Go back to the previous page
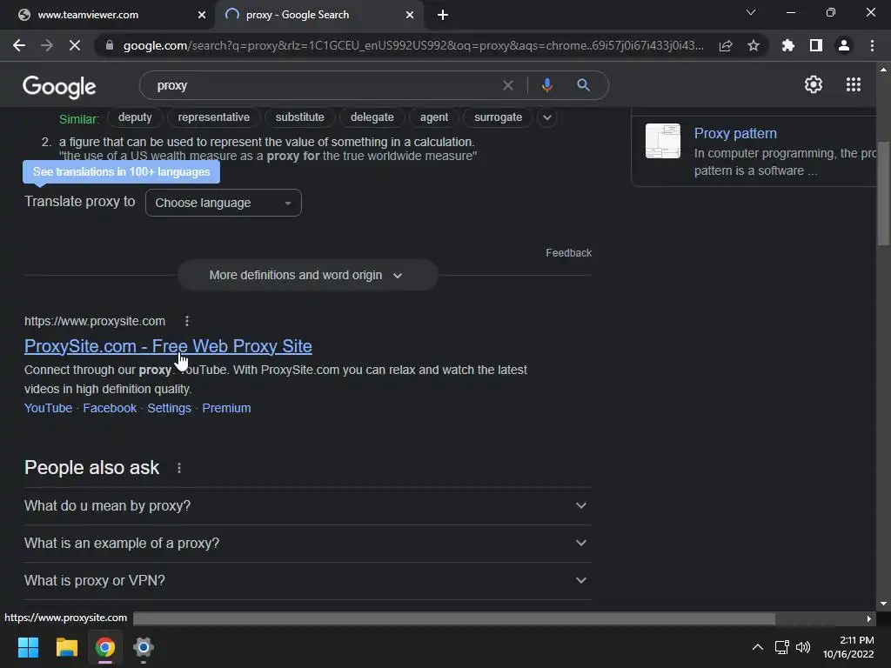 (x=19, y=45)
